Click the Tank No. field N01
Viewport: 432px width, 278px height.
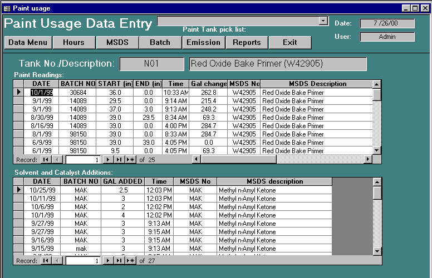click(152, 64)
